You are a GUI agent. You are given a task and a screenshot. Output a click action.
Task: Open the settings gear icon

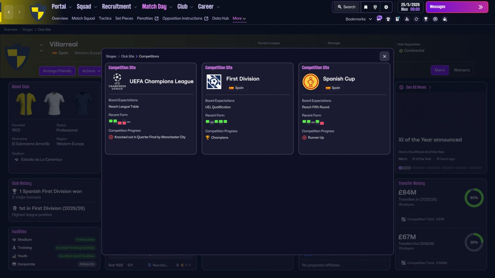(386, 7)
